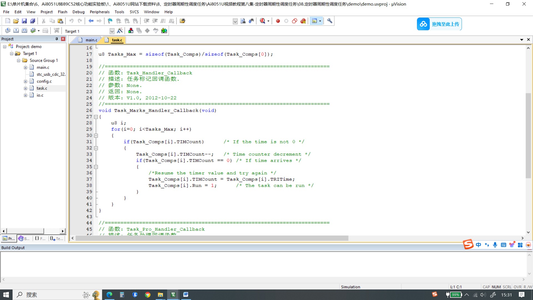Open Find in Files icon
The image size is (533, 300).
coord(182,21)
